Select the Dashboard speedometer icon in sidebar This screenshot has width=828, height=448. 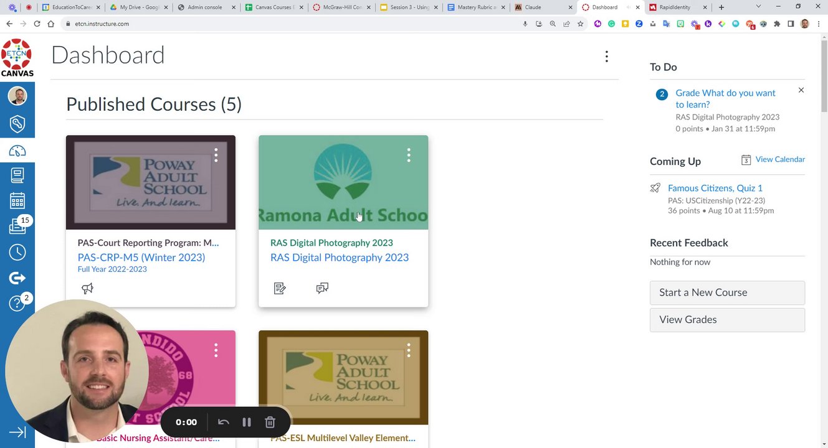(x=17, y=151)
